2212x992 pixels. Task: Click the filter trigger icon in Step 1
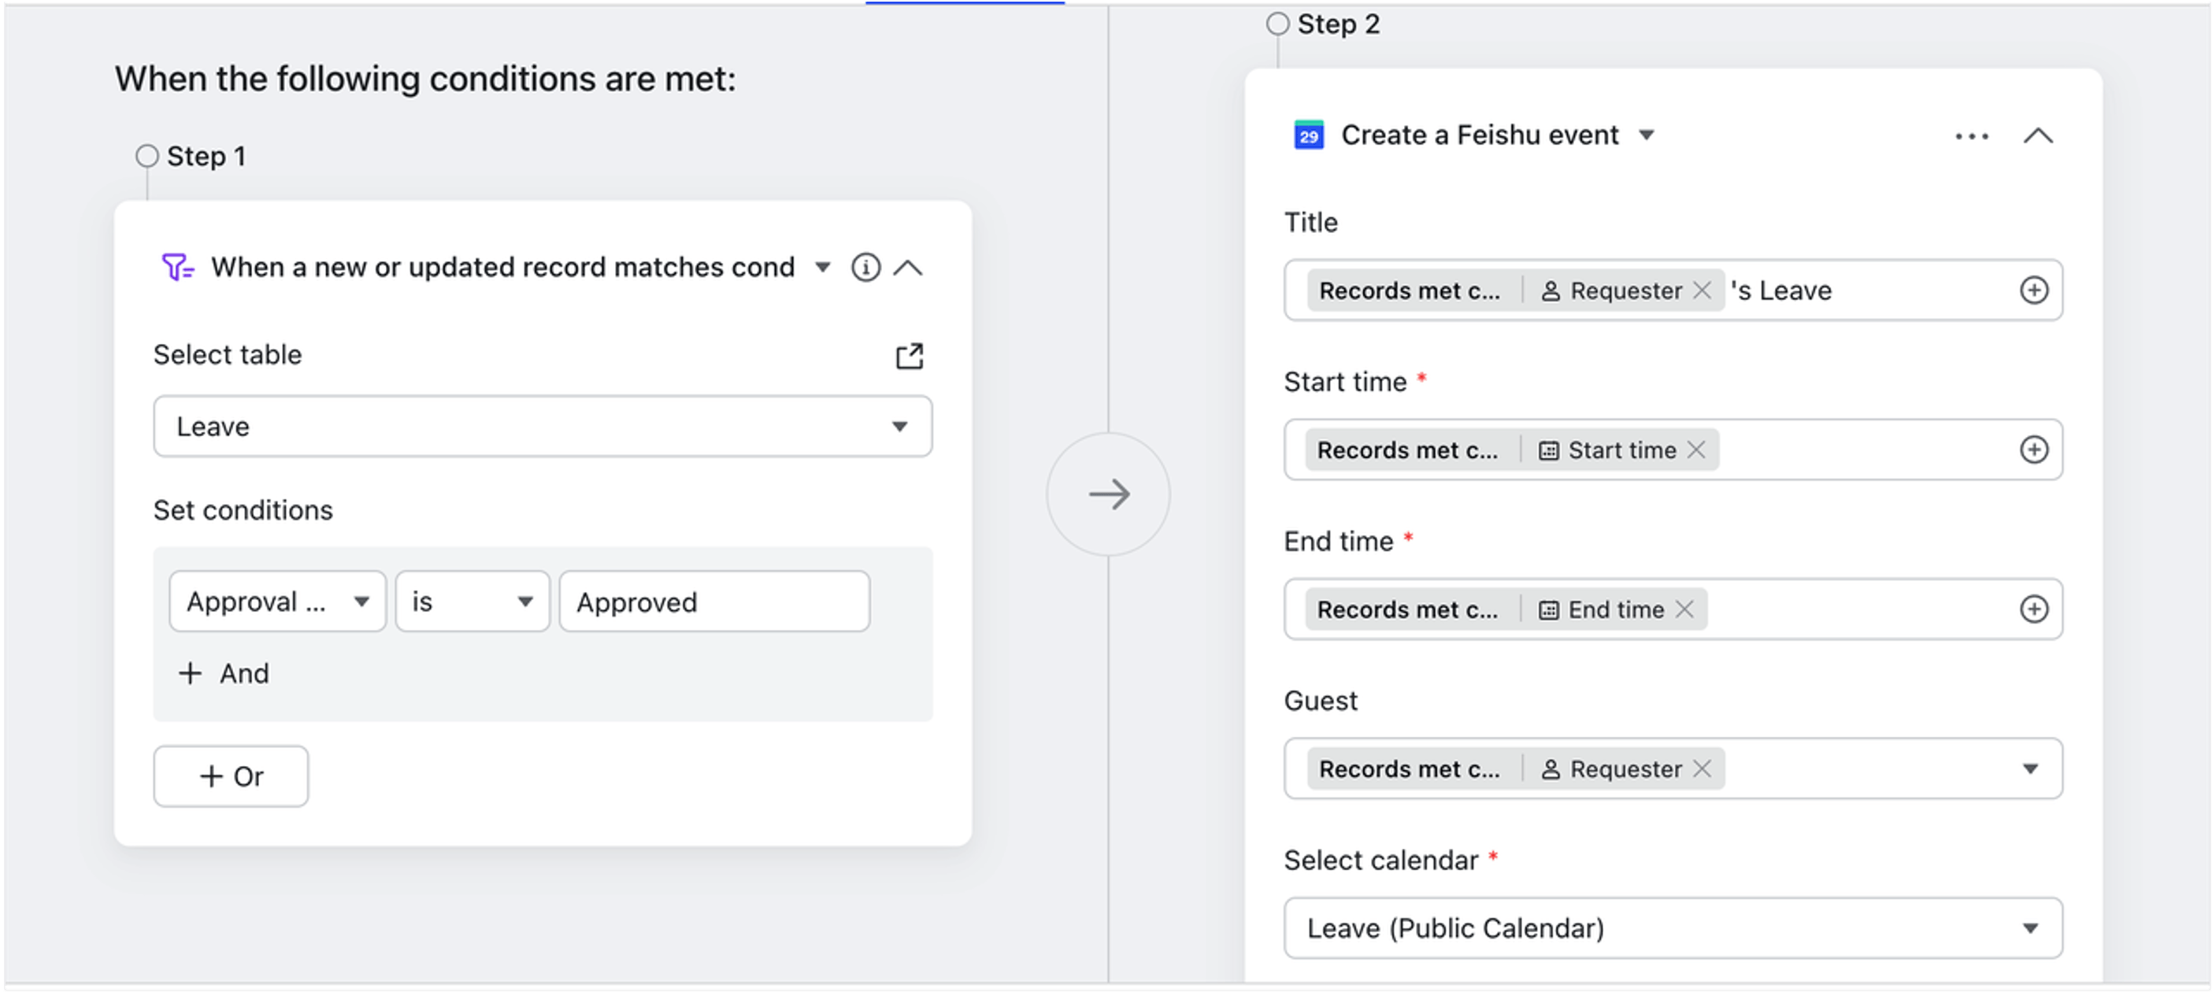[x=178, y=267]
